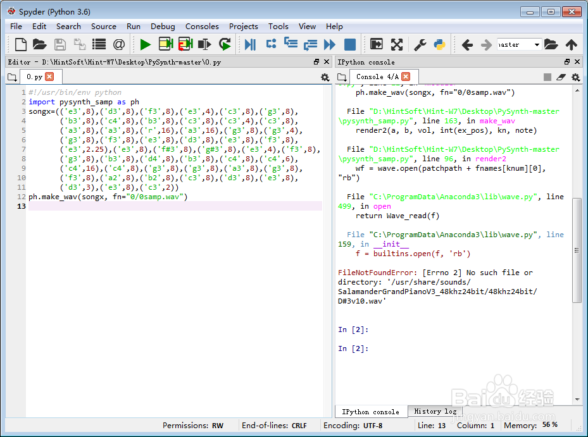Save the current file icon
Screen dimensions: 588x437
tap(59, 45)
